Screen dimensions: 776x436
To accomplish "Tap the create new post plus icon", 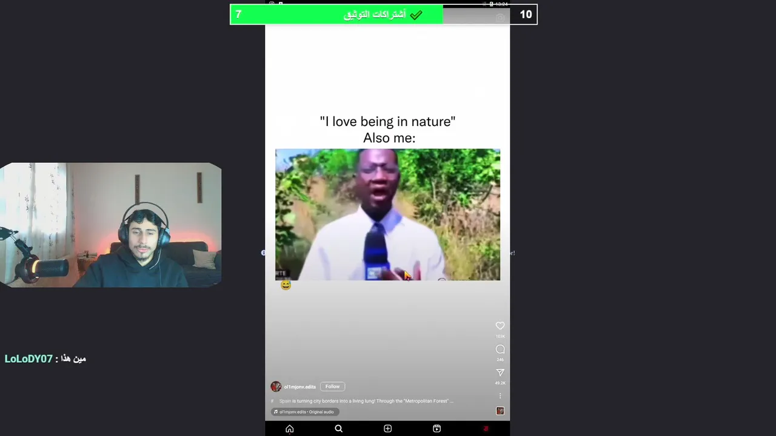I will click(387, 429).
